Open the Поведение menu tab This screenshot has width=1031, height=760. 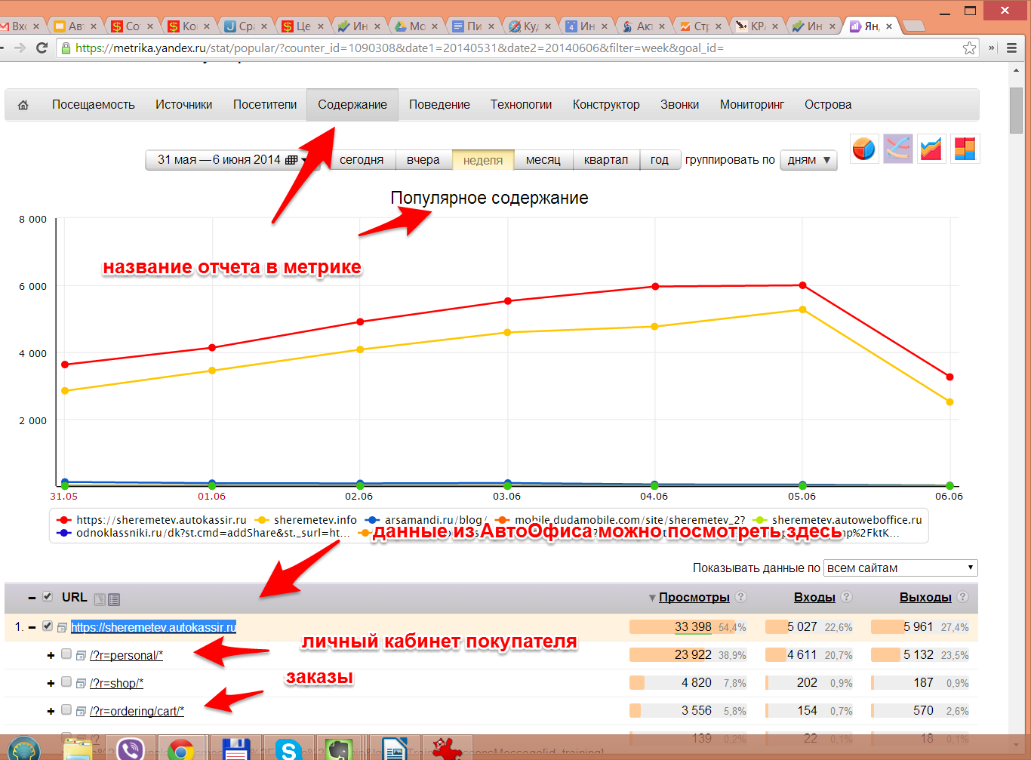click(x=439, y=105)
